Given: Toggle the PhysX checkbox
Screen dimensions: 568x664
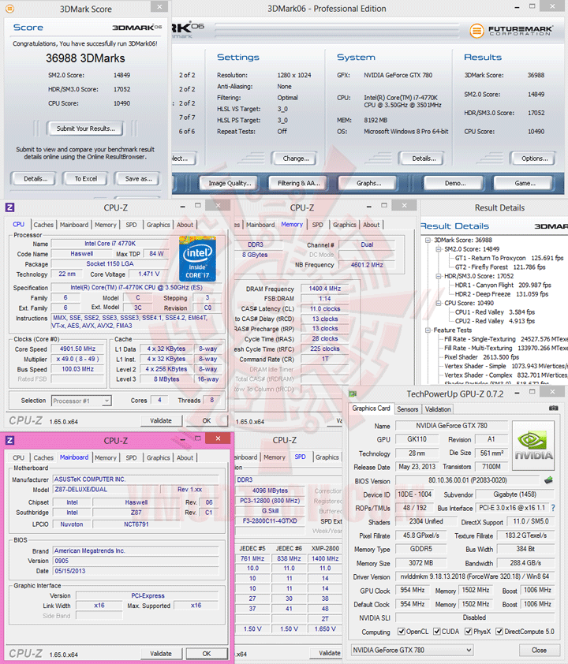Looking at the screenshot, I should pos(468,632).
